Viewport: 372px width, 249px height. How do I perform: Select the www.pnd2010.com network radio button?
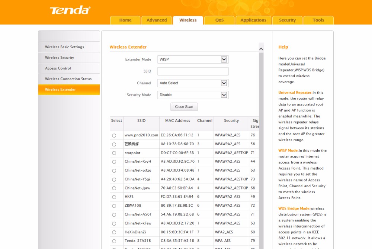point(114,135)
